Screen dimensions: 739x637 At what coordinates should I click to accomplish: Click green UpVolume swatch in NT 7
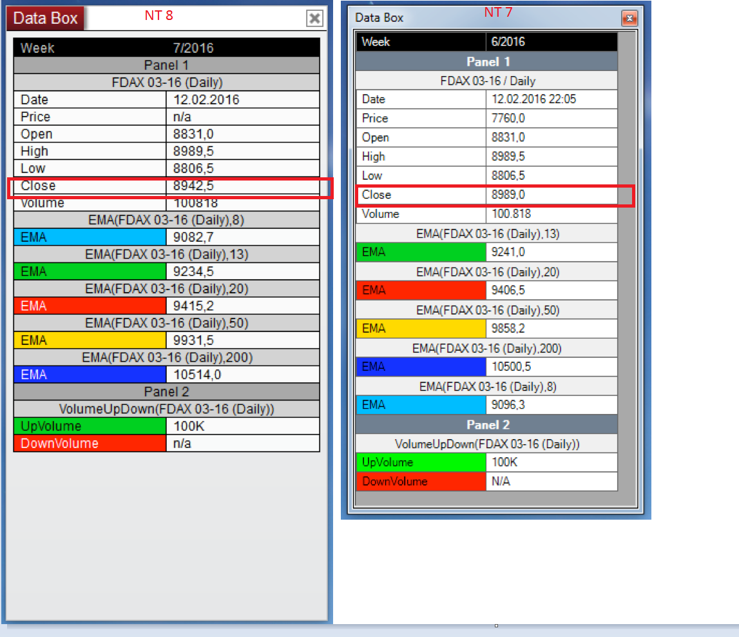click(x=421, y=462)
